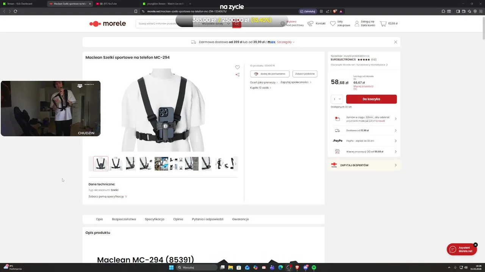Switch to Opinie tab
Image resolution: width=485 pixels, height=272 pixels.
pyautogui.click(x=178, y=219)
